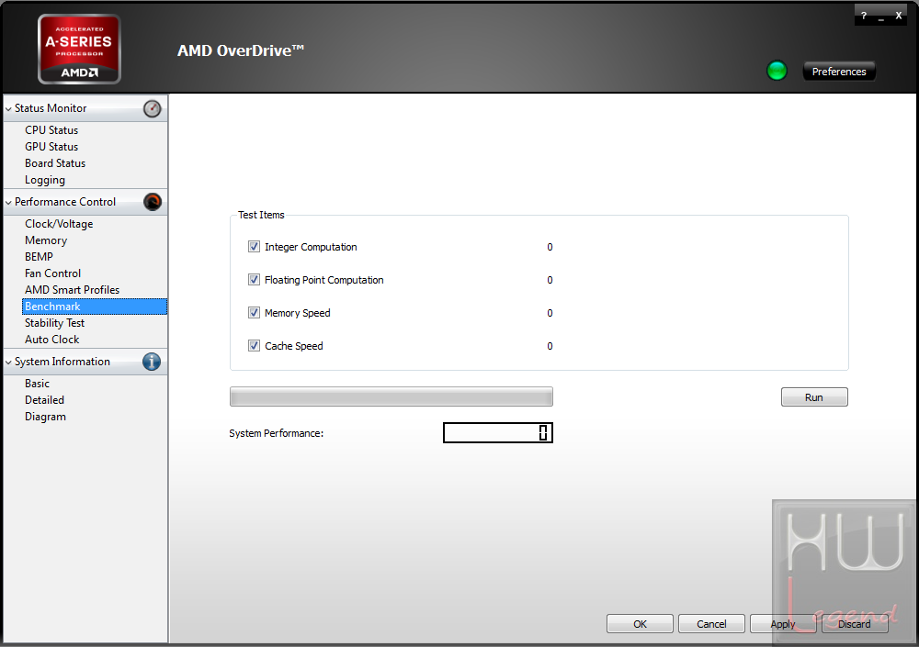Run the benchmark
The image size is (919, 647).
pyautogui.click(x=814, y=397)
